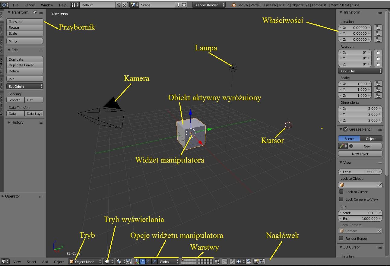
Task: Toggle the 3D manipulator widget icon
Action: [136, 261]
